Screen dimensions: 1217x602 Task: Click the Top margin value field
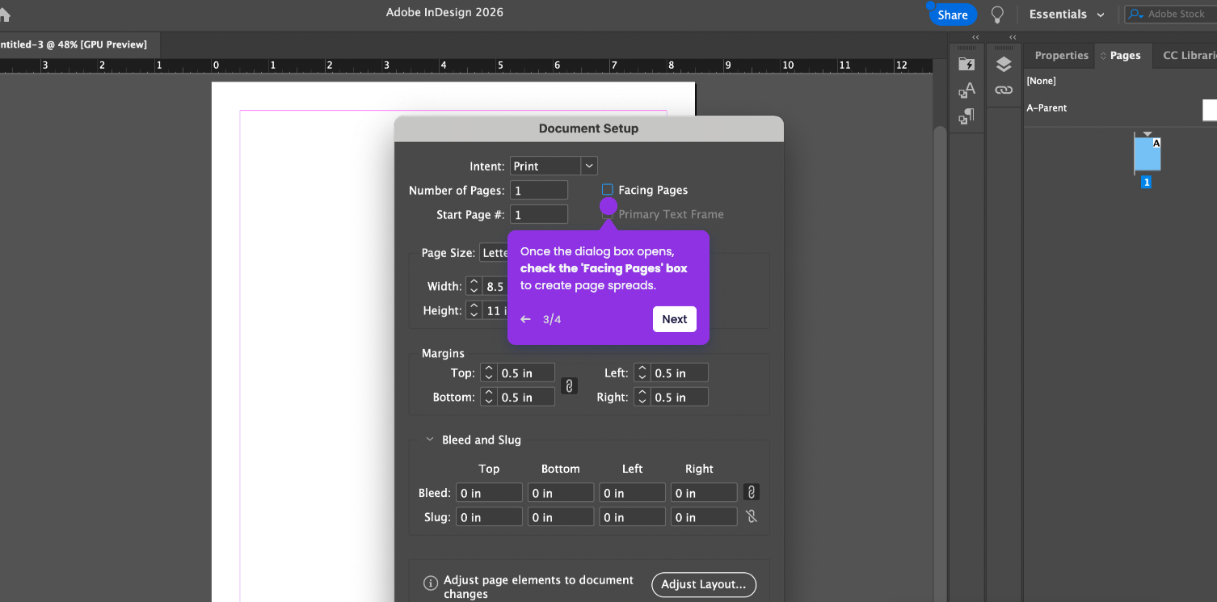[526, 373]
